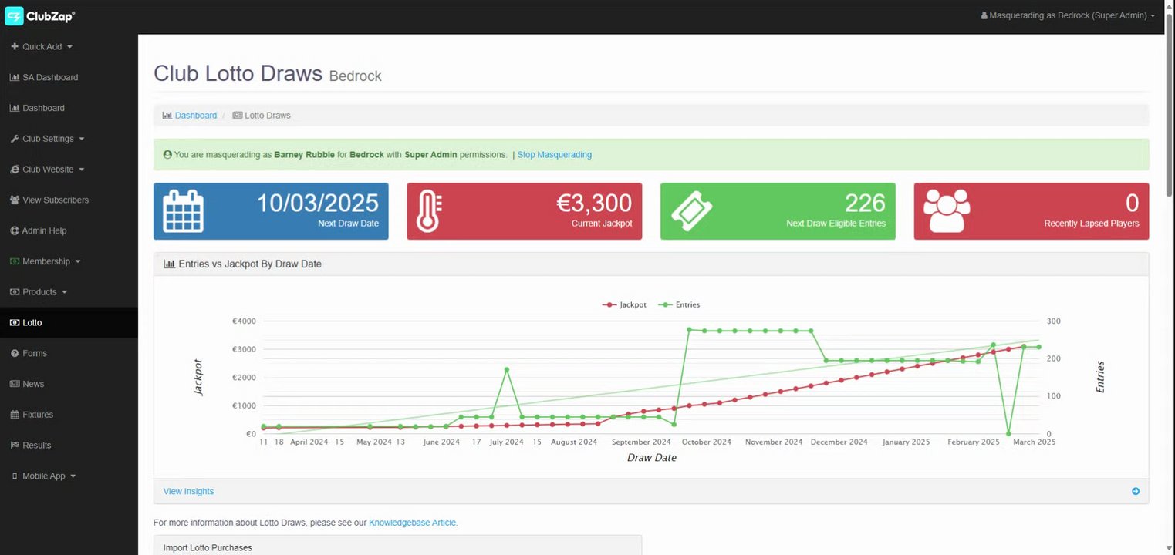Click the chart icon in the breadcrumb
The image size is (1175, 555).
[x=167, y=116]
